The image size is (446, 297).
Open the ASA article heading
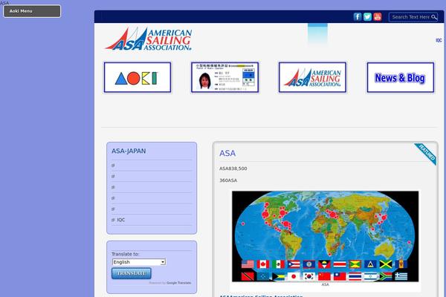point(227,153)
